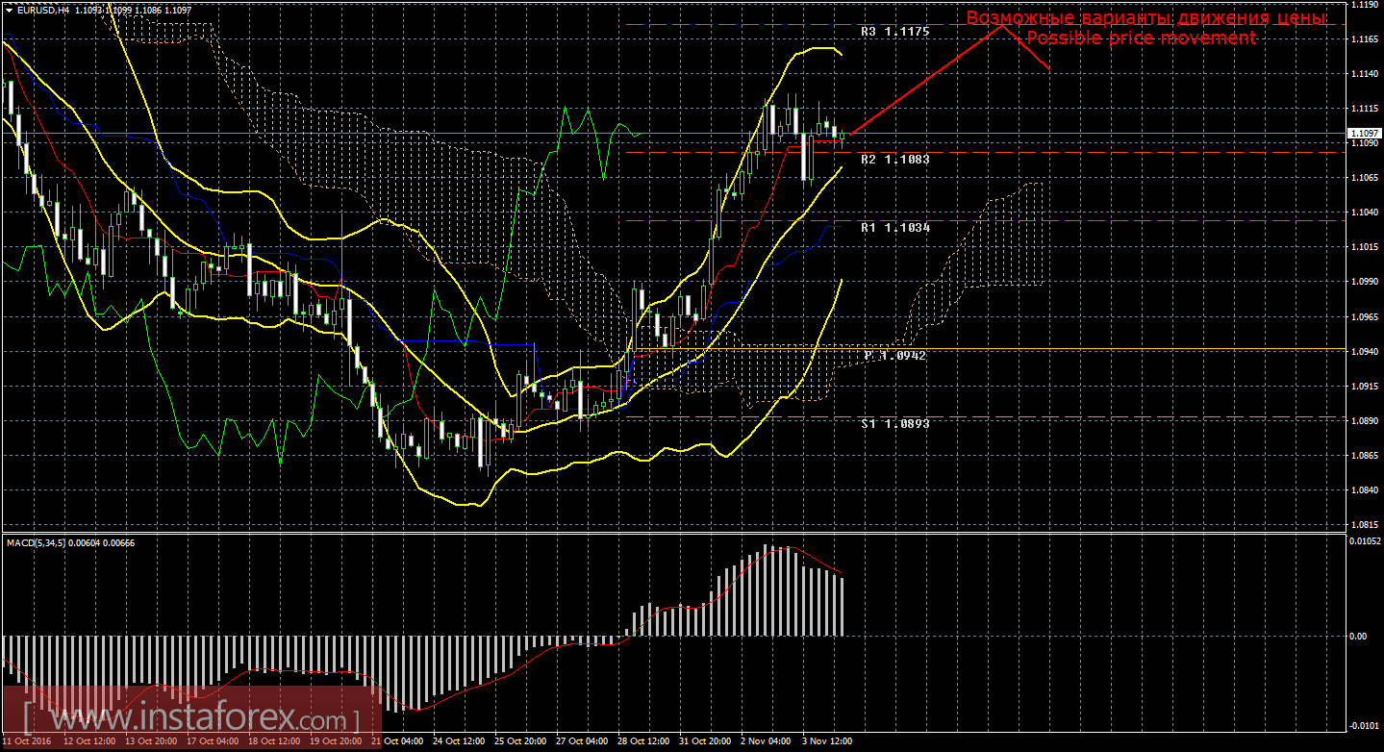Click the 1.0840 price axis label
The image size is (1384, 752).
(x=1365, y=490)
